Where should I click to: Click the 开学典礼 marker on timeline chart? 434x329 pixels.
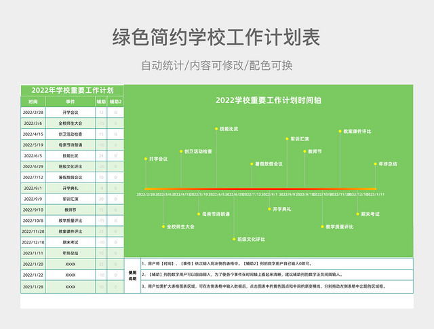click(x=269, y=209)
